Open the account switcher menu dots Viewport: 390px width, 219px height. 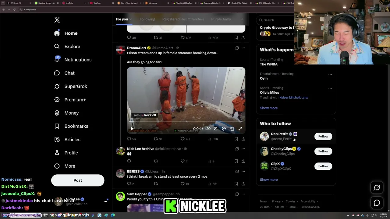click(x=105, y=201)
